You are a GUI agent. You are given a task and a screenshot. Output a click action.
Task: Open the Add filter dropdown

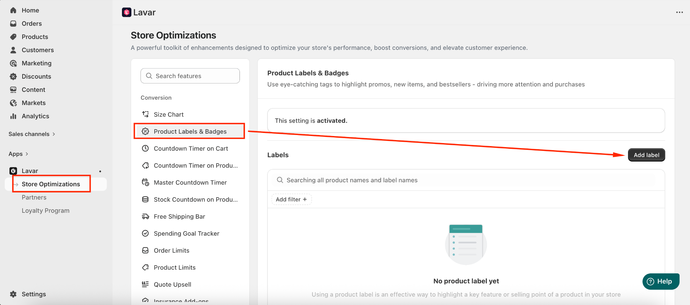pos(291,199)
